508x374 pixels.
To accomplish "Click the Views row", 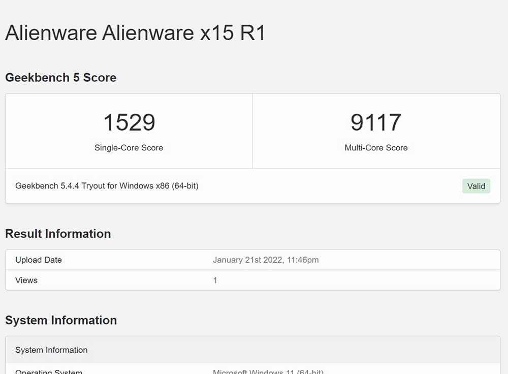I will pos(26,280).
